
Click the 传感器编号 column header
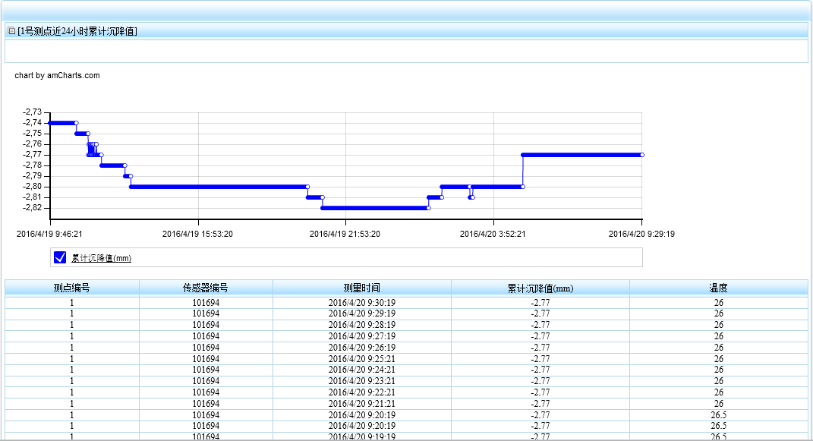tap(206, 288)
